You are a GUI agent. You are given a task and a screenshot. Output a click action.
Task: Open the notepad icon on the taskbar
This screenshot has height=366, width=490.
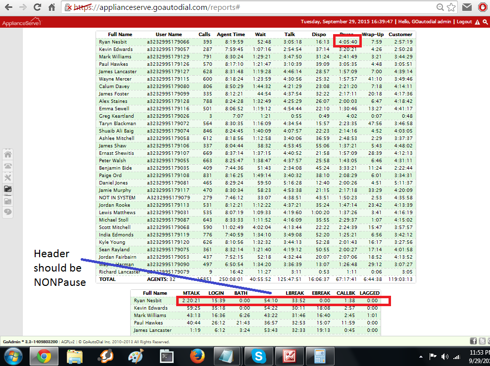point(228,356)
